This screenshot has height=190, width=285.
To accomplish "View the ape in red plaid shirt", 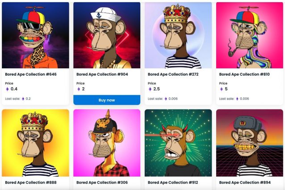I will coord(106,143).
